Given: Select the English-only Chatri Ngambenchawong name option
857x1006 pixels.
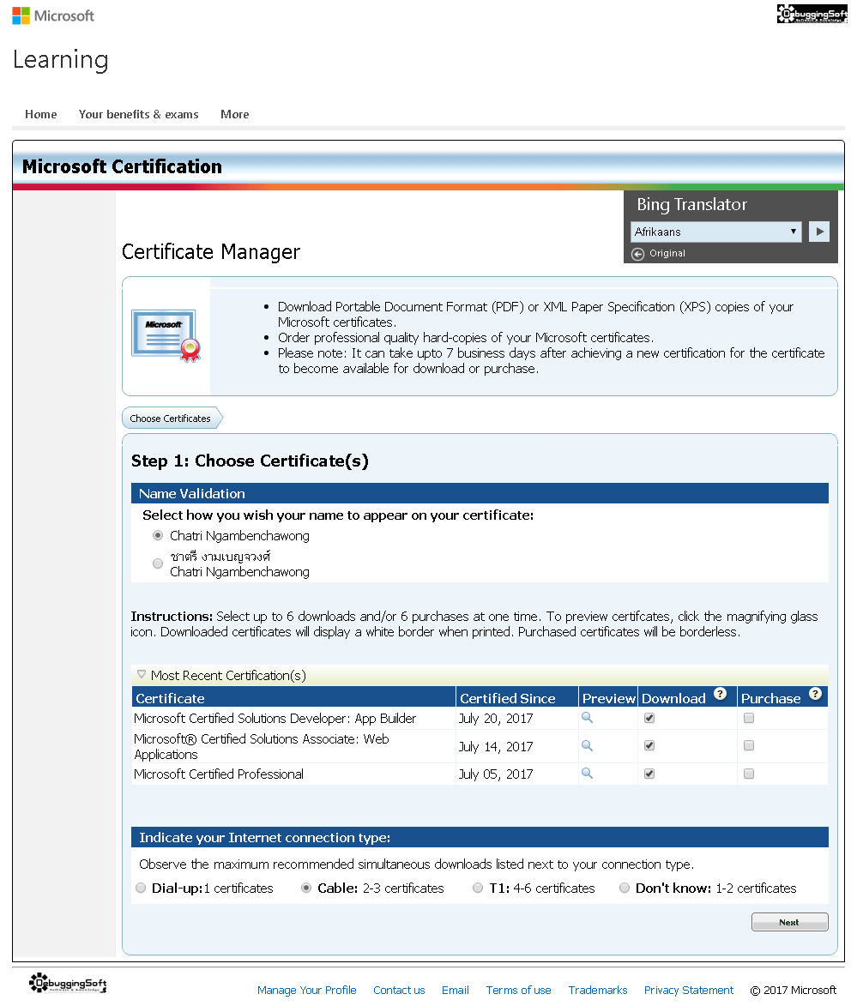Looking at the screenshot, I should (158, 535).
